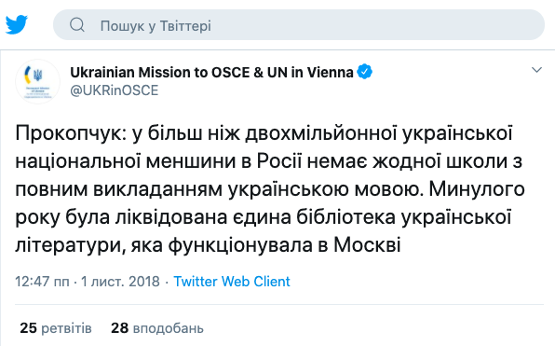Show the 25 ретвітів list
Screen dimensions: 555x346
(56, 328)
